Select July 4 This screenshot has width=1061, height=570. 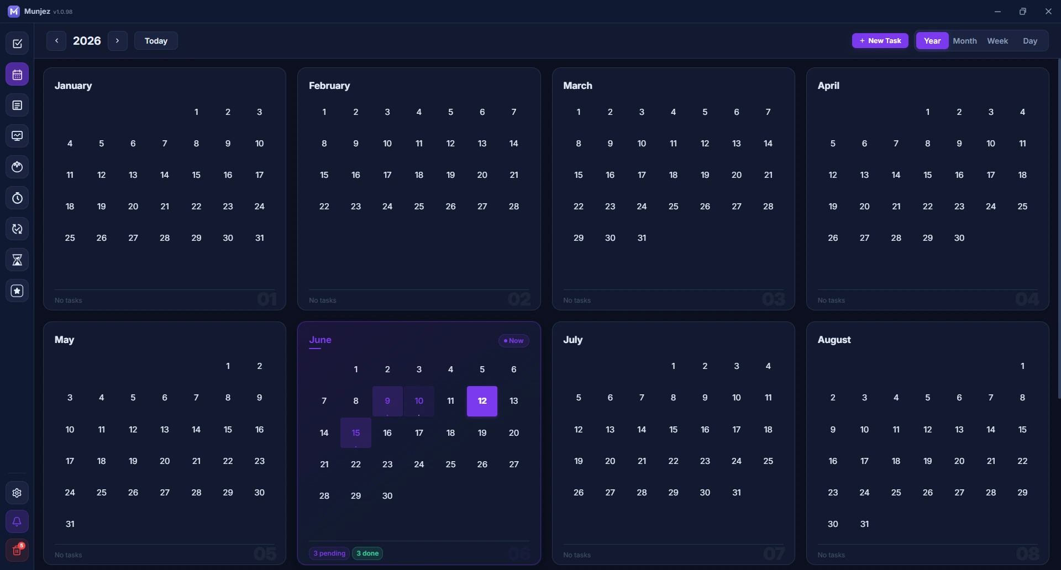pyautogui.click(x=768, y=366)
